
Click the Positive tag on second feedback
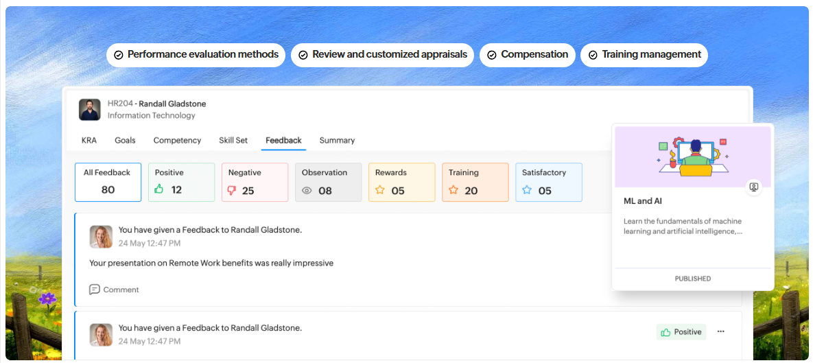point(681,332)
